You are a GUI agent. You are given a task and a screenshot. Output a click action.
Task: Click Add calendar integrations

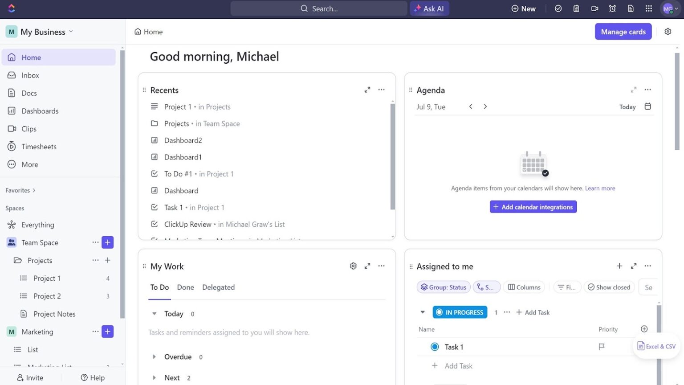533,206
